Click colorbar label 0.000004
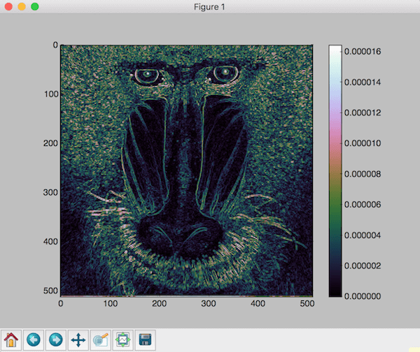 click(x=363, y=235)
